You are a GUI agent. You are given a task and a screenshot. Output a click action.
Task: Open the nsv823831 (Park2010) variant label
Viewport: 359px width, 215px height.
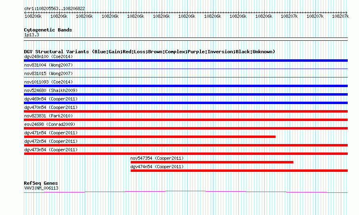48,116
